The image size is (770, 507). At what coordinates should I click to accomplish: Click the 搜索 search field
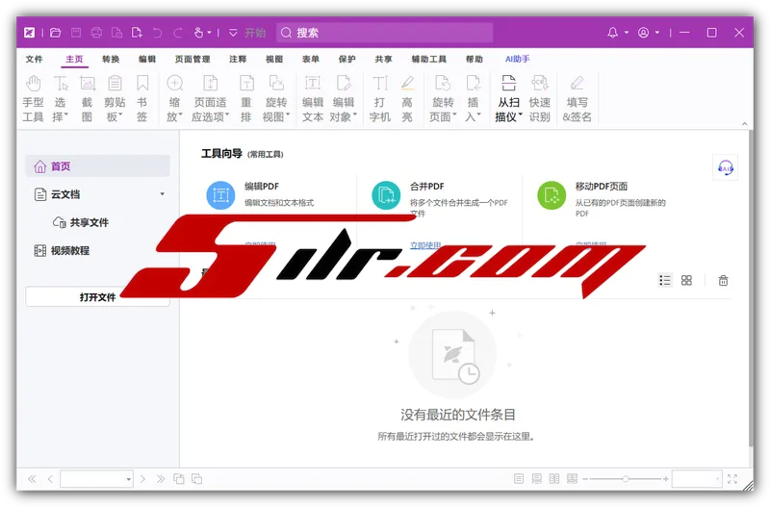click(384, 33)
